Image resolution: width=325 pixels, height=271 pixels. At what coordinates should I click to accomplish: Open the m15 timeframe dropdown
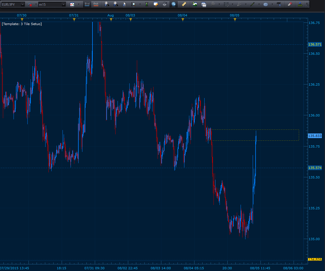(63, 4)
